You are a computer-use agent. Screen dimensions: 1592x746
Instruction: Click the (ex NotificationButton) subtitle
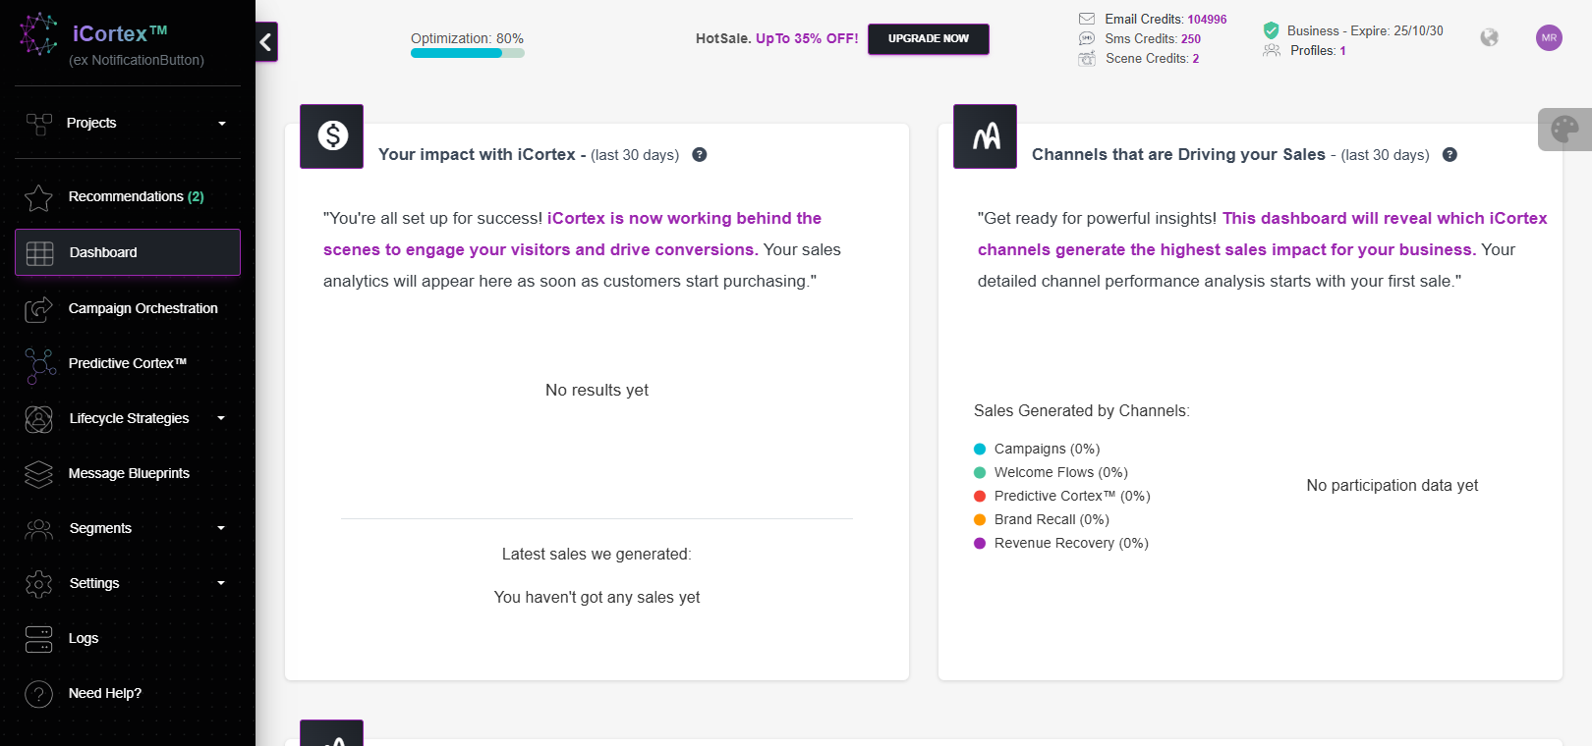137,60
